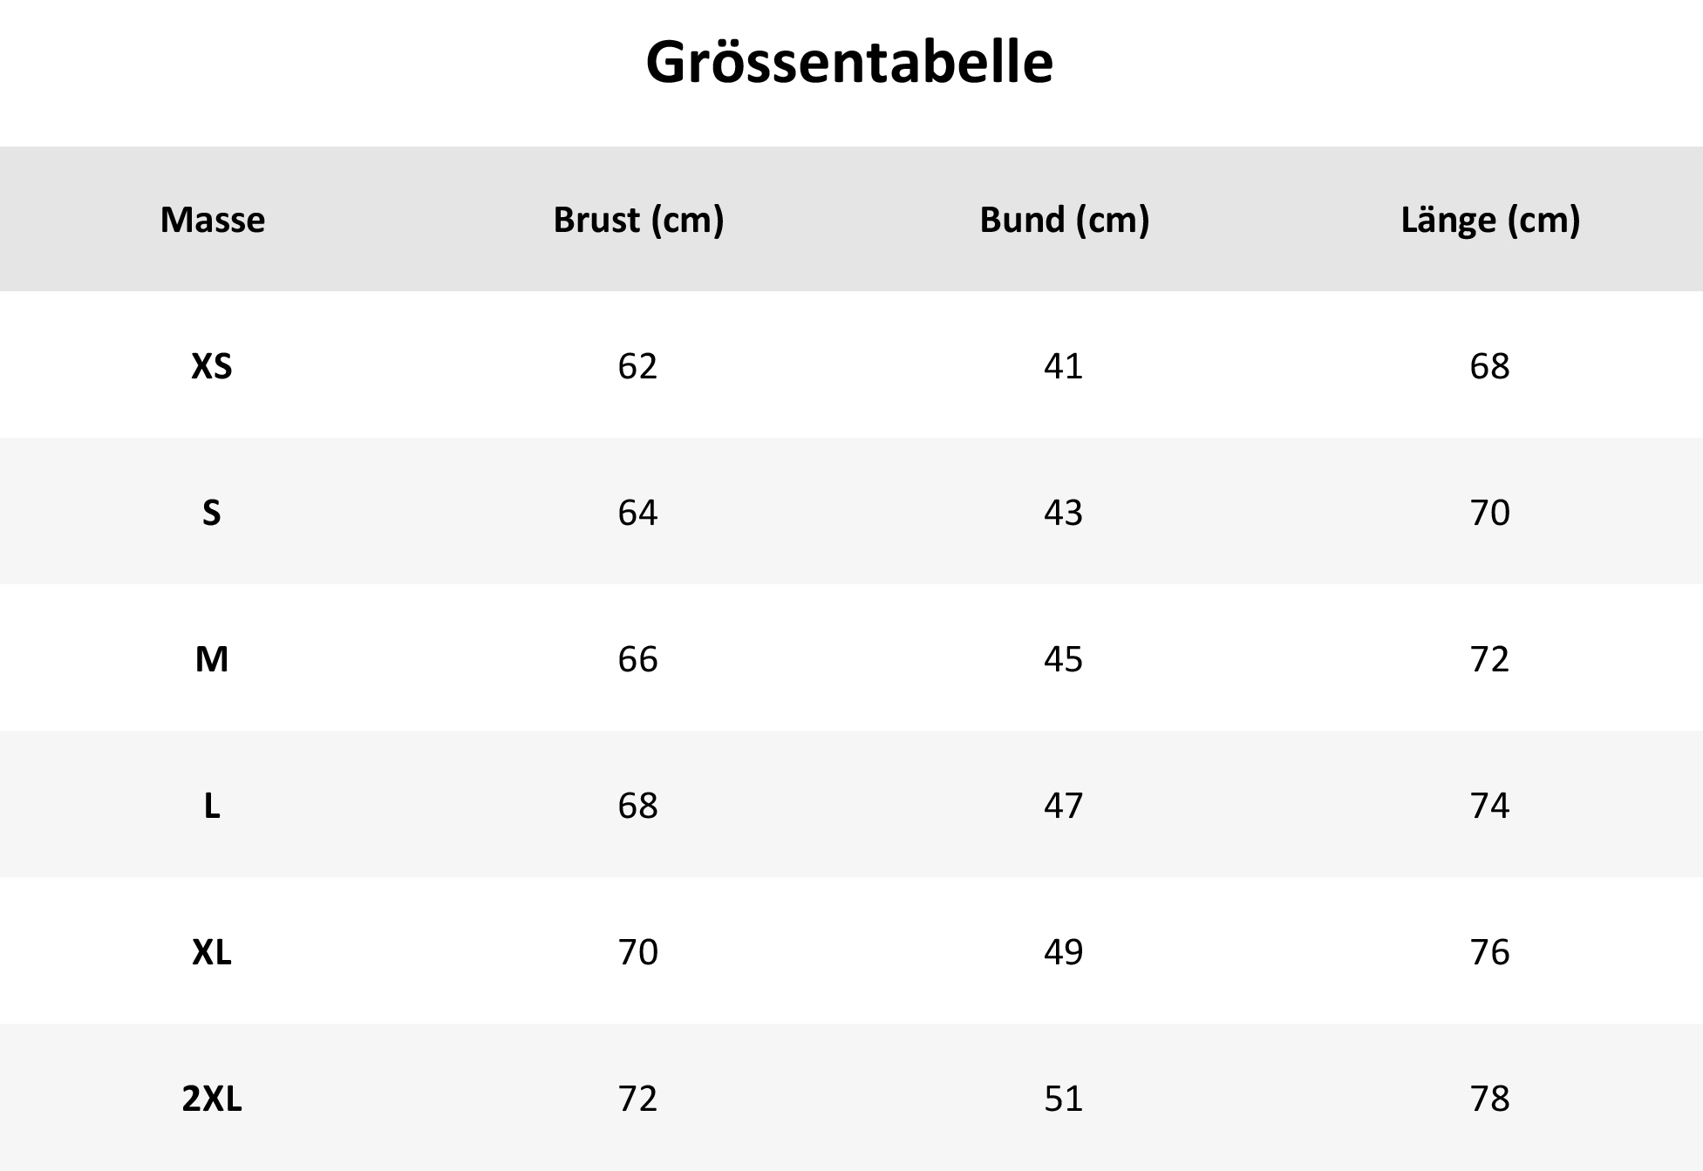This screenshot has height=1171, width=1703.
Task: Select Länge value 72 for M
Action: [x=1489, y=659]
